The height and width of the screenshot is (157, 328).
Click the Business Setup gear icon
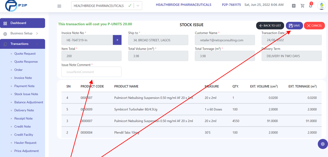[x=5, y=34]
